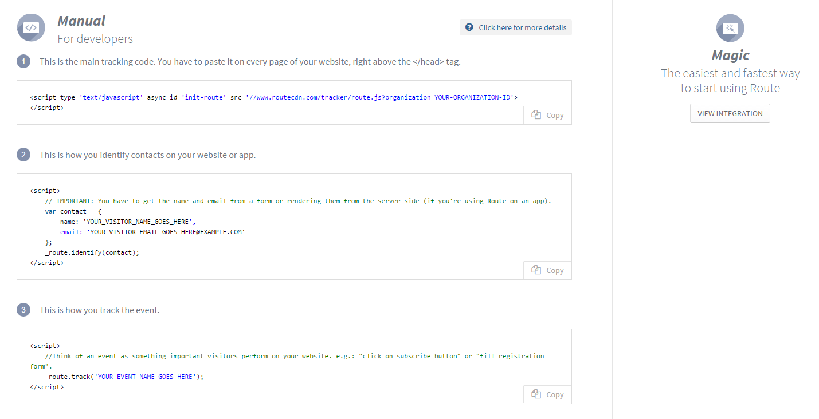Image resolution: width=819 pixels, height=419 pixels.
Task: Copy the track event code snippet
Action: 547,394
